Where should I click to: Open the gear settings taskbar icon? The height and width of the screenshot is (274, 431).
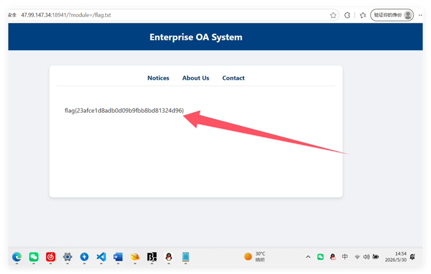tap(67, 257)
